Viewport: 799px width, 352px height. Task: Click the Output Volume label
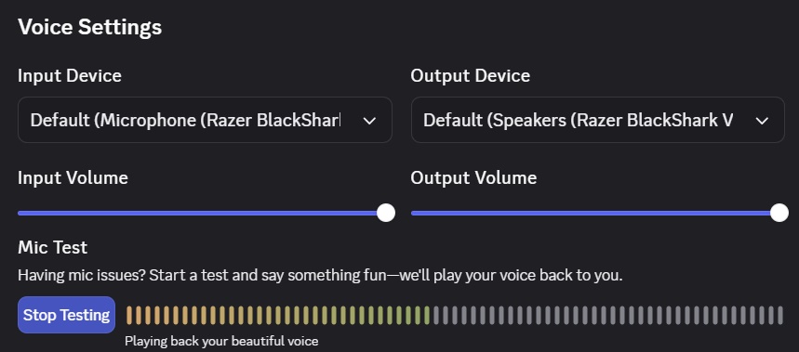pyautogui.click(x=473, y=178)
